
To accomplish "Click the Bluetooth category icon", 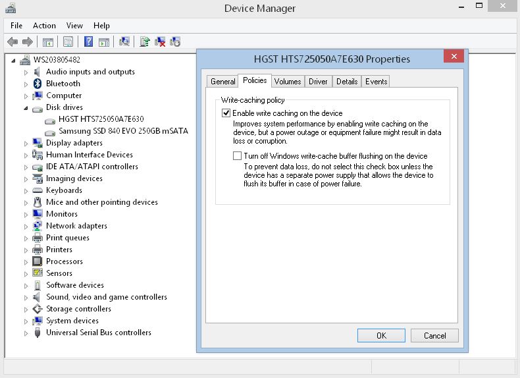I will click(38, 84).
